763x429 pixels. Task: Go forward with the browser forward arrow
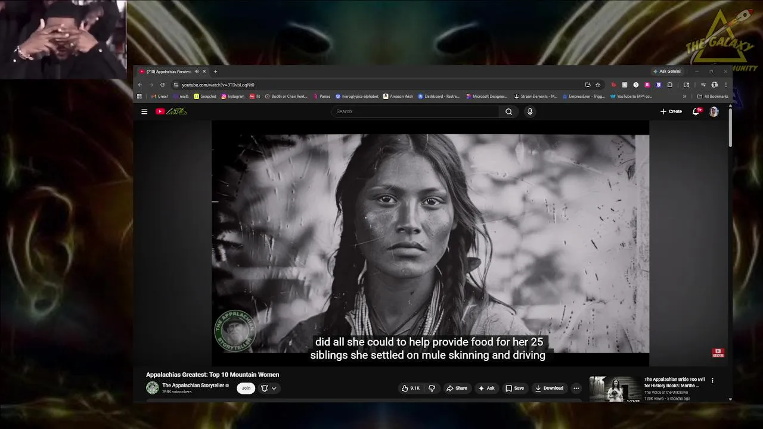151,85
